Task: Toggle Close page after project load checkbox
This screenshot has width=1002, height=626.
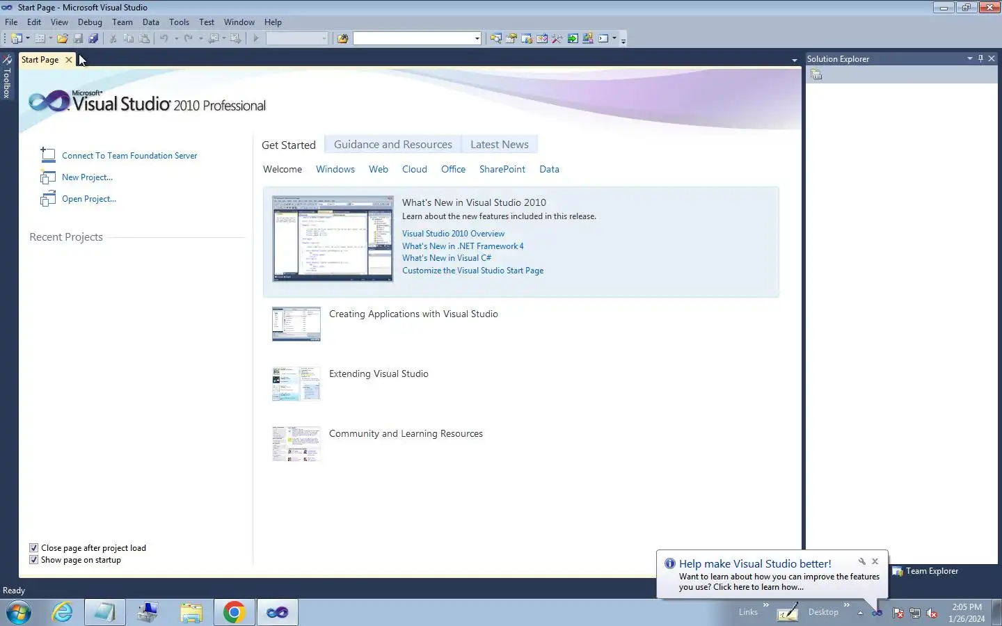Action: coord(33,548)
